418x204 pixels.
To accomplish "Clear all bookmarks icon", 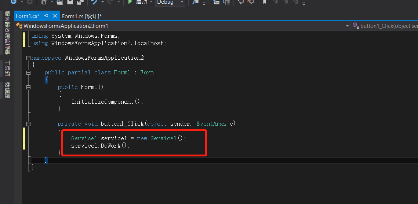I will point(296,2).
